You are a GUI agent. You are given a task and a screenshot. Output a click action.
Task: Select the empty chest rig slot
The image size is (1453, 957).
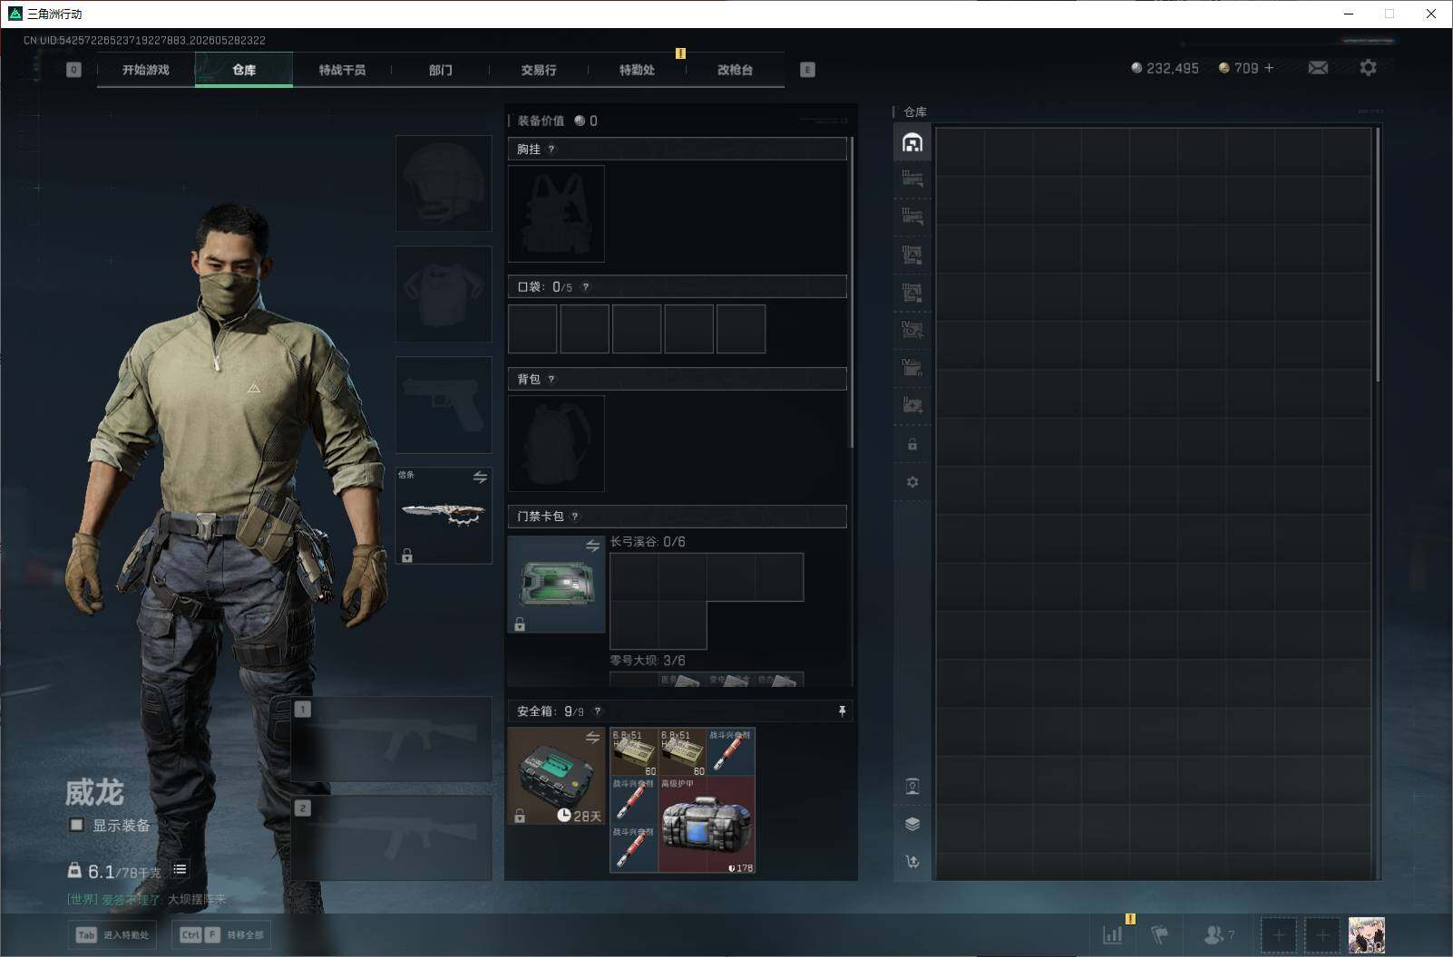click(556, 214)
